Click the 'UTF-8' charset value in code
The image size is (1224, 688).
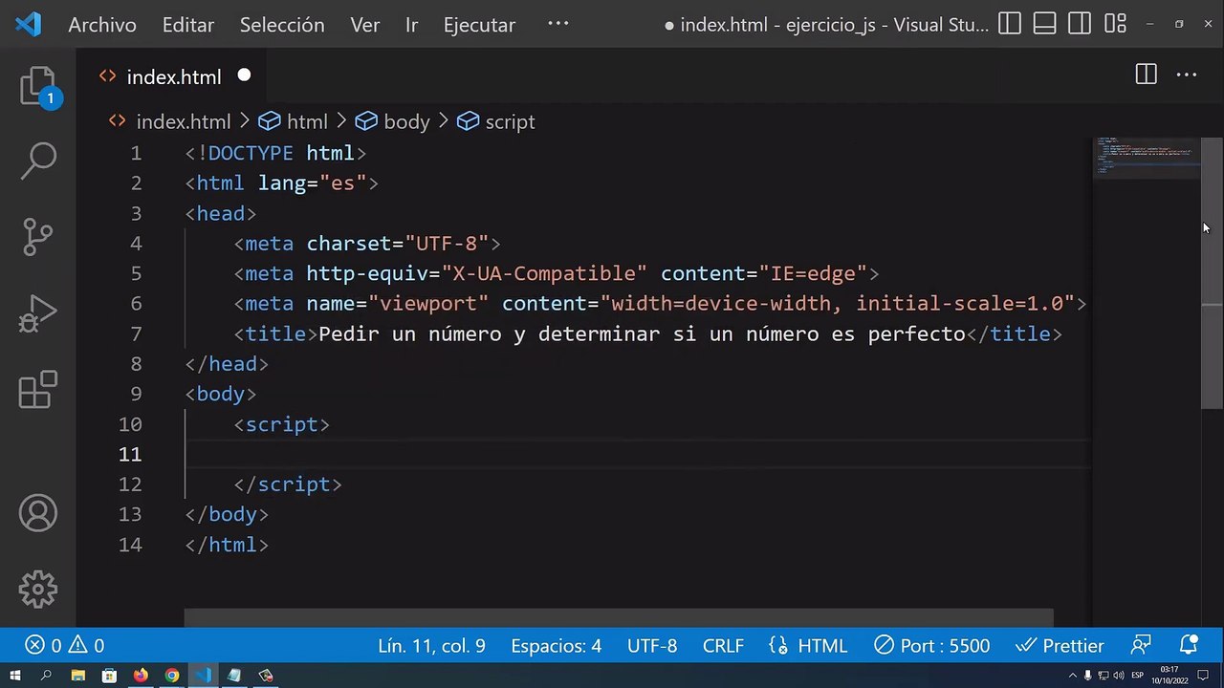pos(447,243)
